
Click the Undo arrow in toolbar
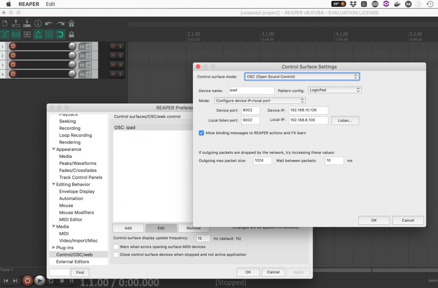click(x=49, y=24)
